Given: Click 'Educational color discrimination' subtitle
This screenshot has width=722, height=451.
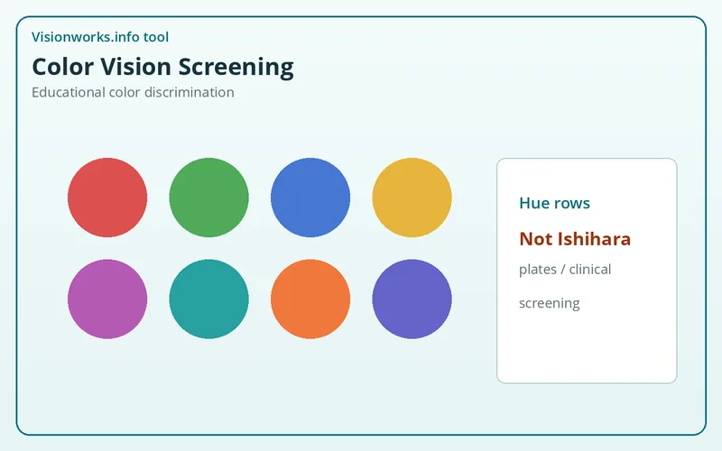Looking at the screenshot, I should [x=133, y=92].
